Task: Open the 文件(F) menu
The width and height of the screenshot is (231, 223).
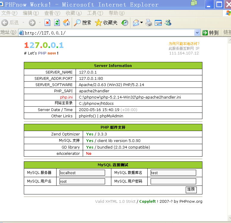Action: 9,13
